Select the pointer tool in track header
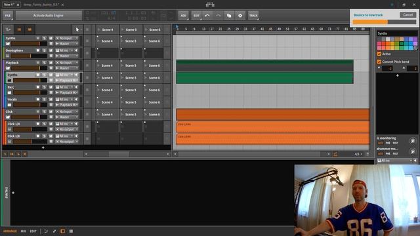 pyautogui.click(x=77, y=29)
